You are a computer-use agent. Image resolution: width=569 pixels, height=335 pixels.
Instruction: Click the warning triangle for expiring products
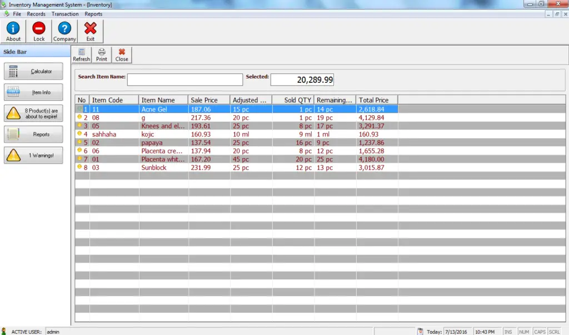(x=33, y=113)
